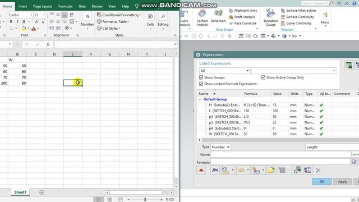Click the Orientation text angle icon
This screenshot has width=359, height=202.
click(67, 28)
